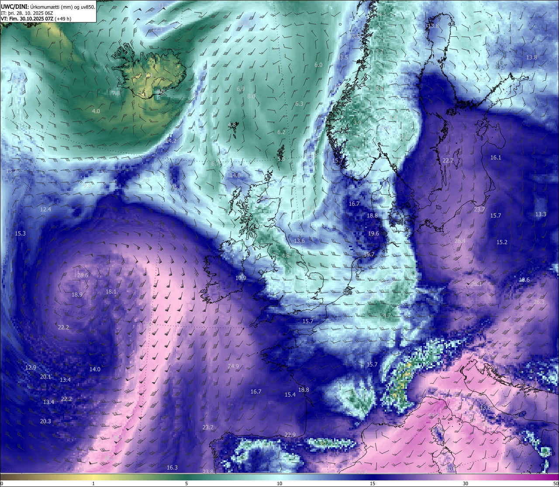Click the 13.3 value at the right edge
The image size is (559, 487).
tap(541, 214)
